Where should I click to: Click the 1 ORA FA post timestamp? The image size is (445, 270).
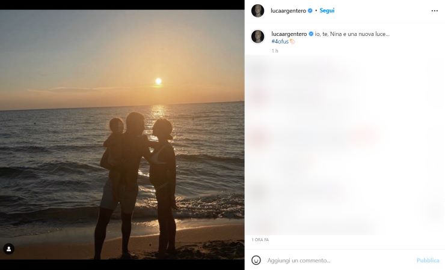(260, 240)
